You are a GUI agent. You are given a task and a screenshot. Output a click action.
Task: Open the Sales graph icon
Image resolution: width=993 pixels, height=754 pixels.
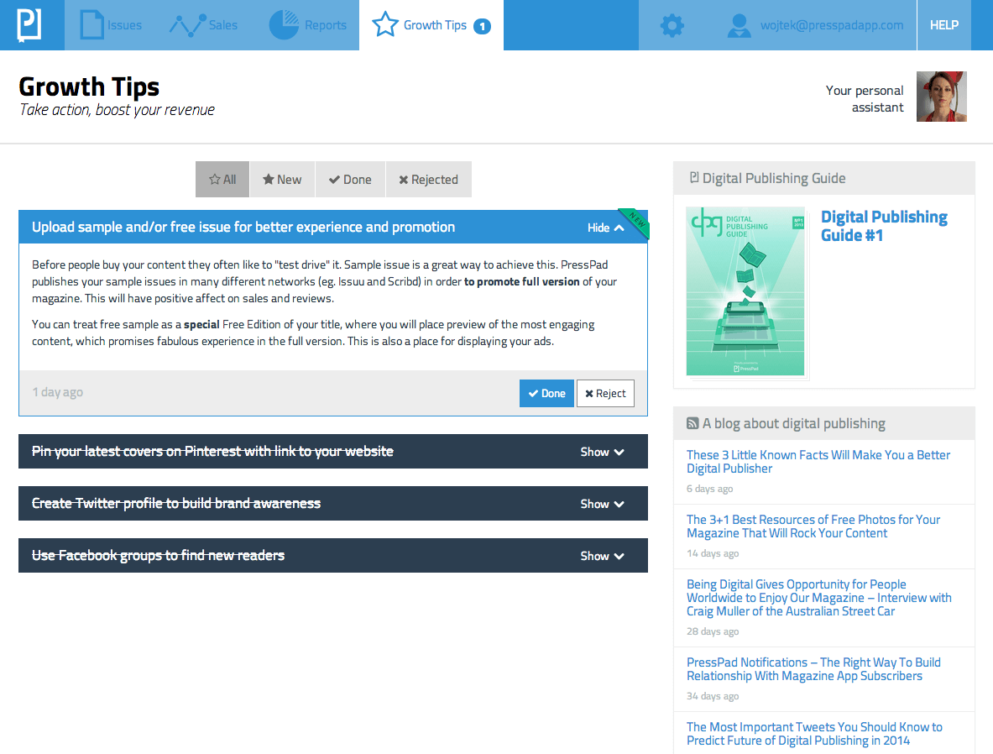(186, 25)
